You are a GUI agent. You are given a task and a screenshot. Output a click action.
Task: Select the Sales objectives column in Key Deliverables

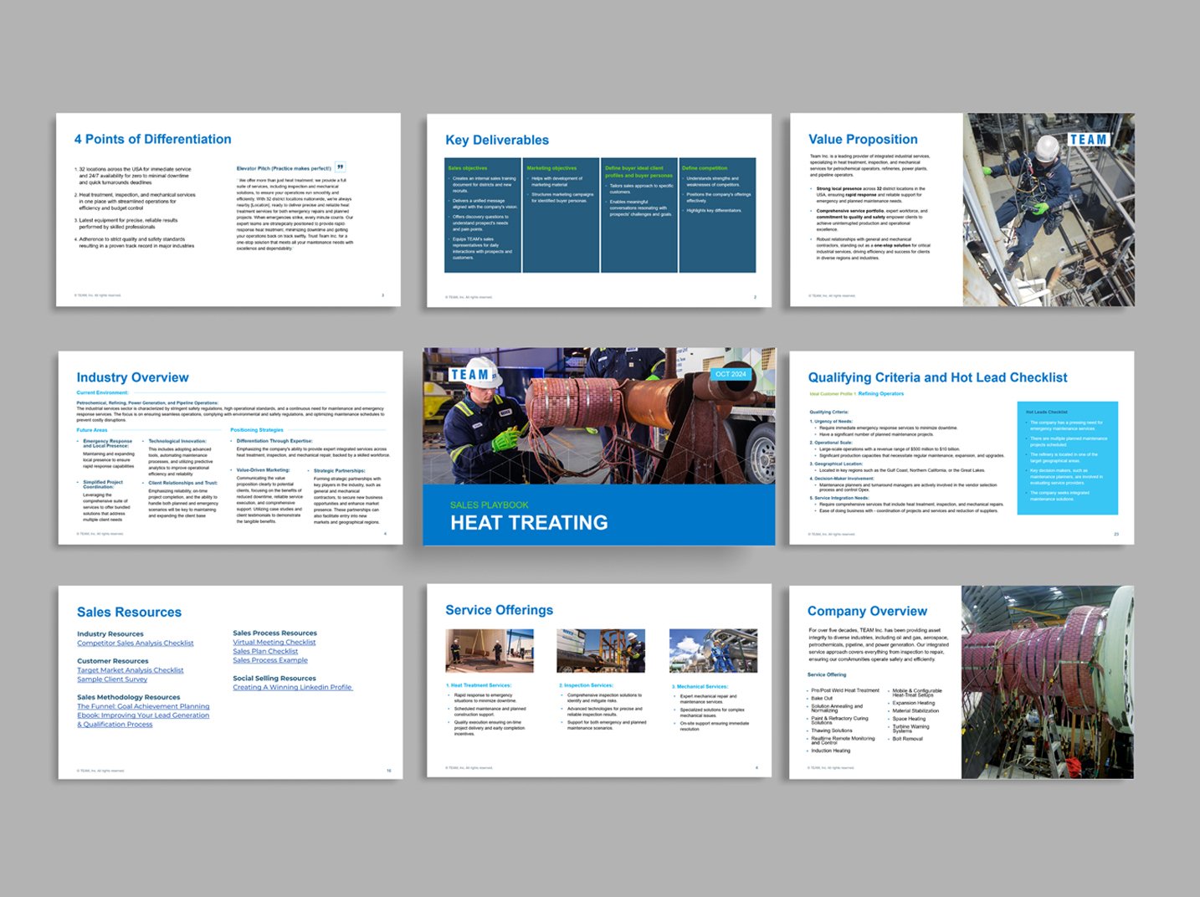click(x=483, y=215)
